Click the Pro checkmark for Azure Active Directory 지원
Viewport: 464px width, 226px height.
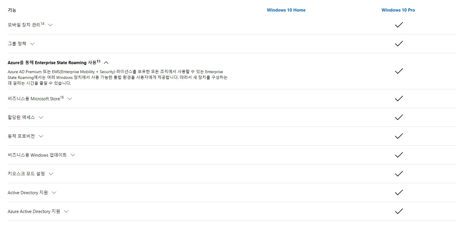pos(399,211)
